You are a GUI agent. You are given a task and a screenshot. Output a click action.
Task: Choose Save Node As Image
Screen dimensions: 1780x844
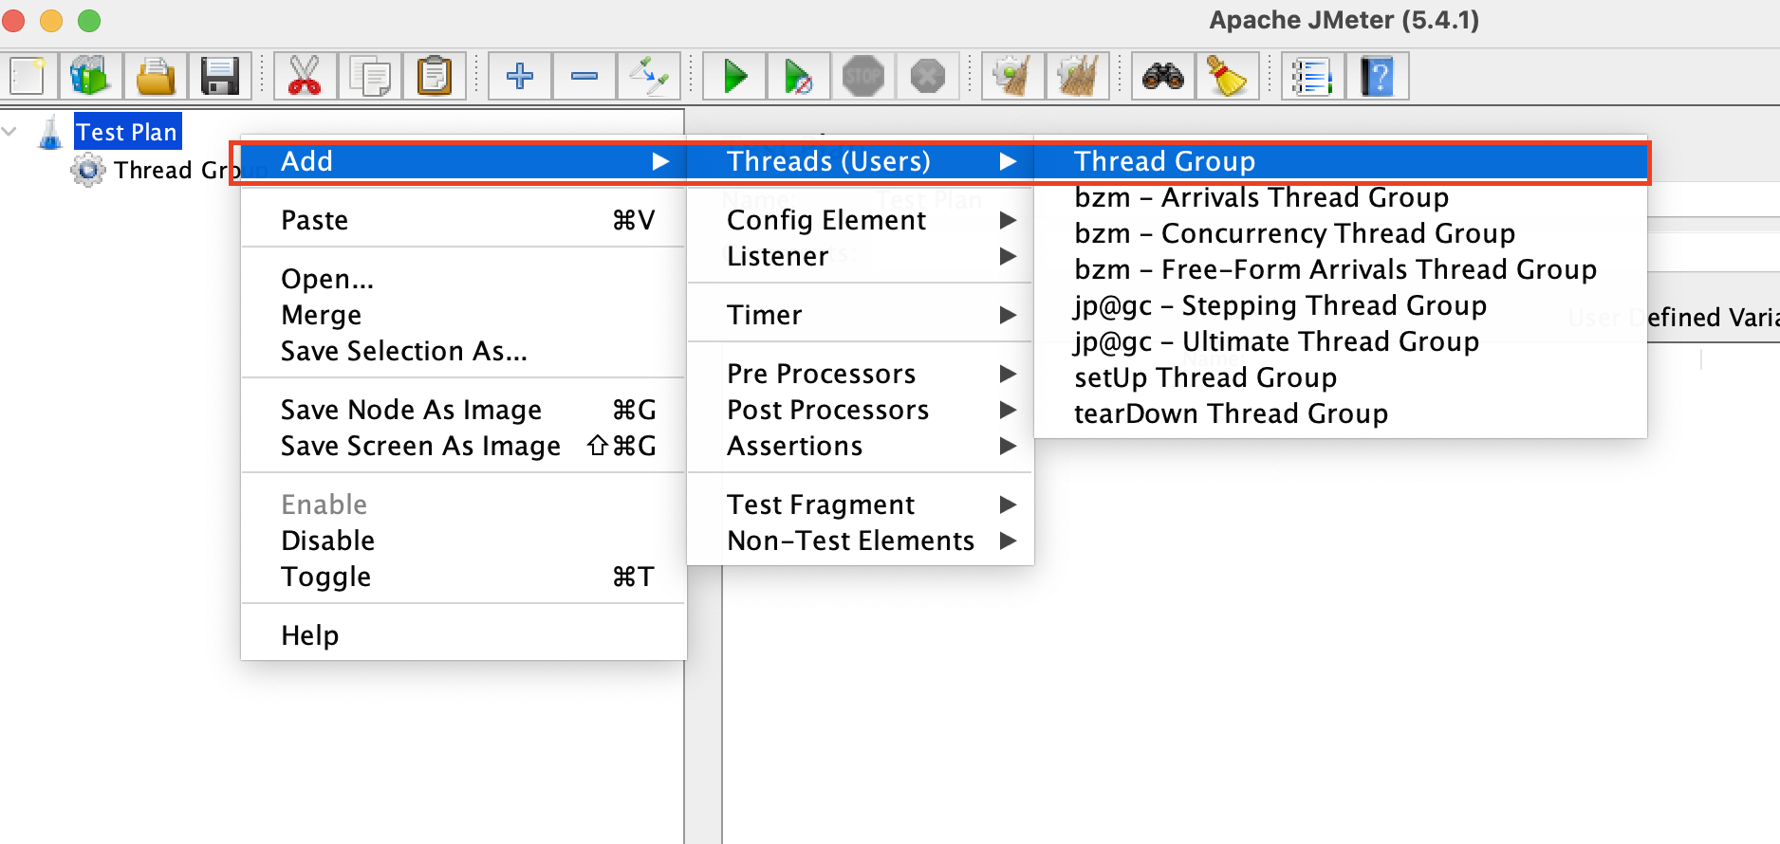tap(464, 410)
